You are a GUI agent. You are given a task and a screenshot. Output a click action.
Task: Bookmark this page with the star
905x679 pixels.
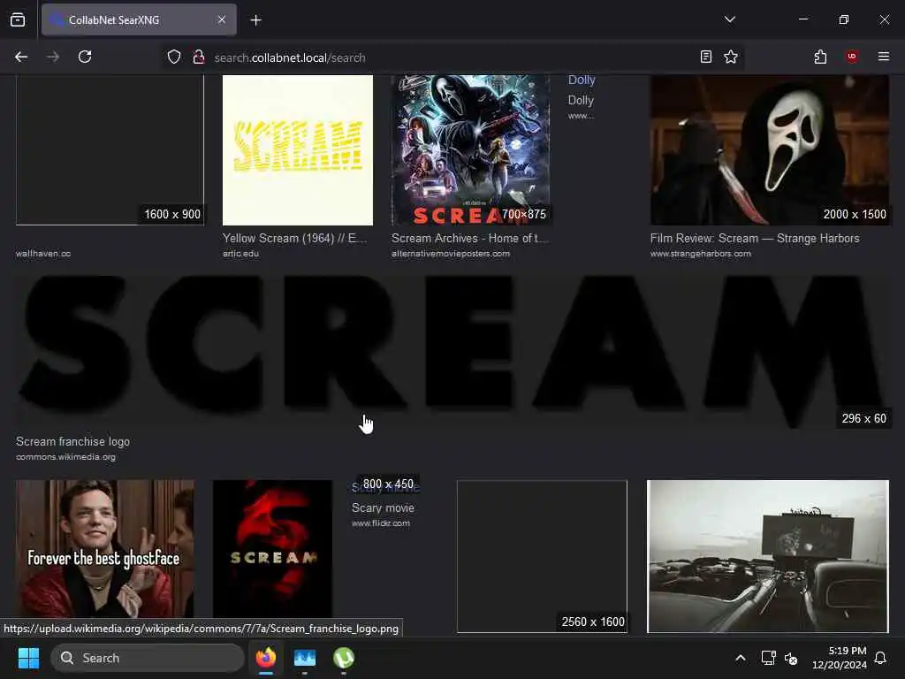click(731, 57)
